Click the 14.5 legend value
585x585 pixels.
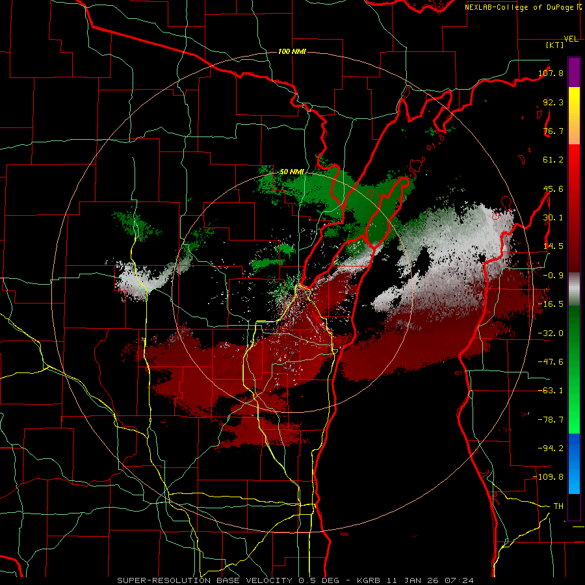click(x=553, y=246)
